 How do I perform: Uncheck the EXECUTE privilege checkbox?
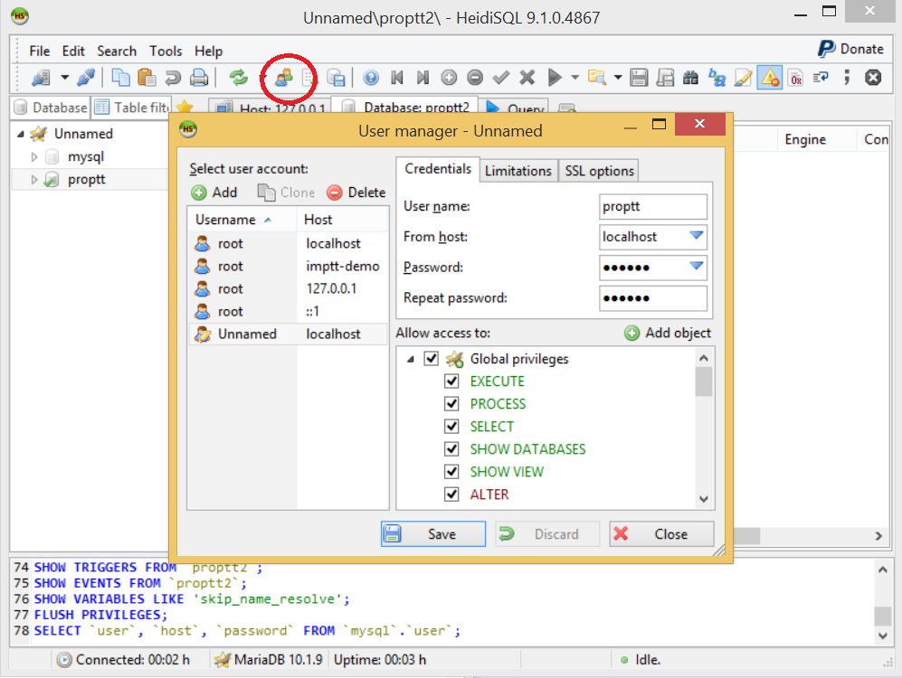tap(451, 381)
